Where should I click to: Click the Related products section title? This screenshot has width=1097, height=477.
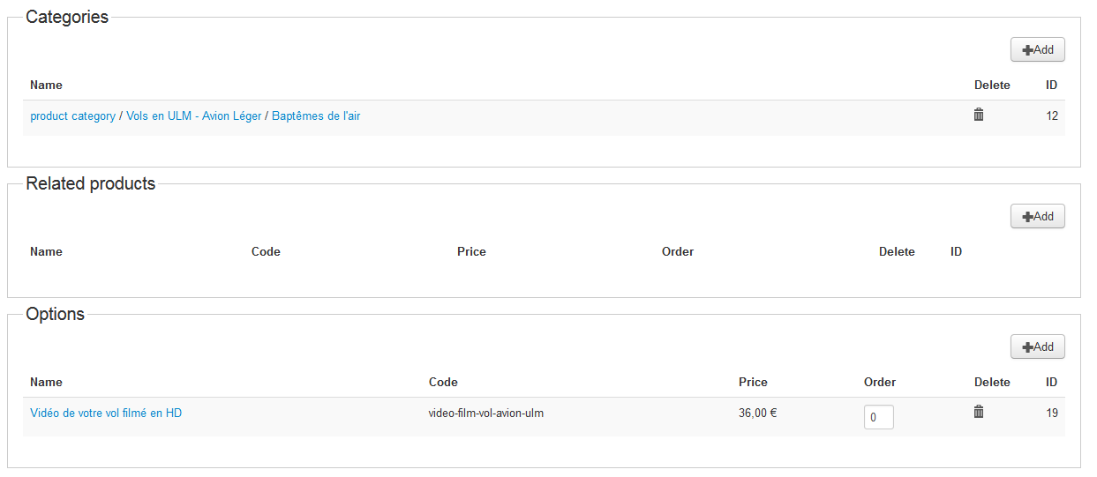point(90,184)
